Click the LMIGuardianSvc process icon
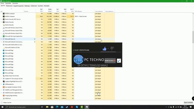The height and width of the screenshot is (109, 194). pos(4,84)
